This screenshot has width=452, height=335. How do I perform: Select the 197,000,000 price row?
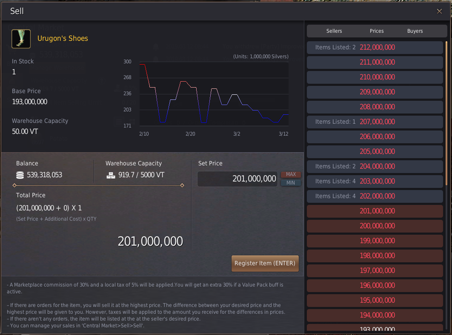[x=375, y=271]
